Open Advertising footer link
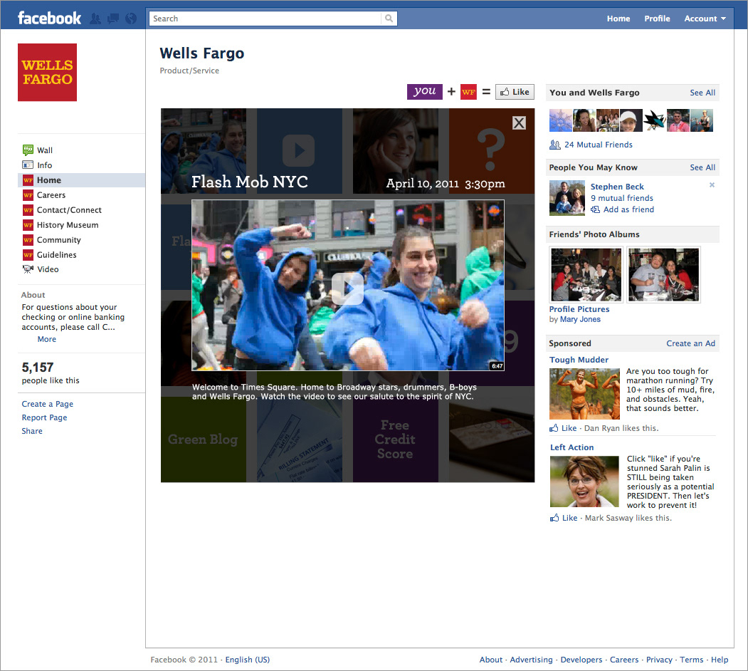748x671 pixels. pyautogui.click(x=531, y=660)
